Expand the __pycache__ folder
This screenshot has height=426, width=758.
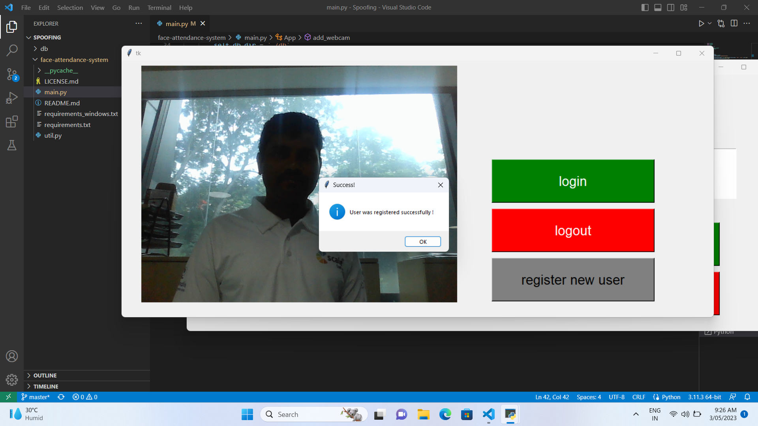(x=62, y=70)
